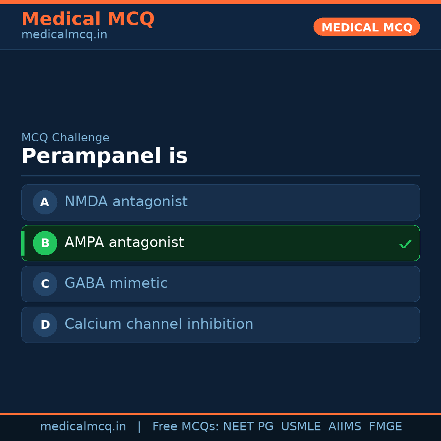Click the AIIMS footer text
This screenshot has width=441, height=441.
click(345, 427)
